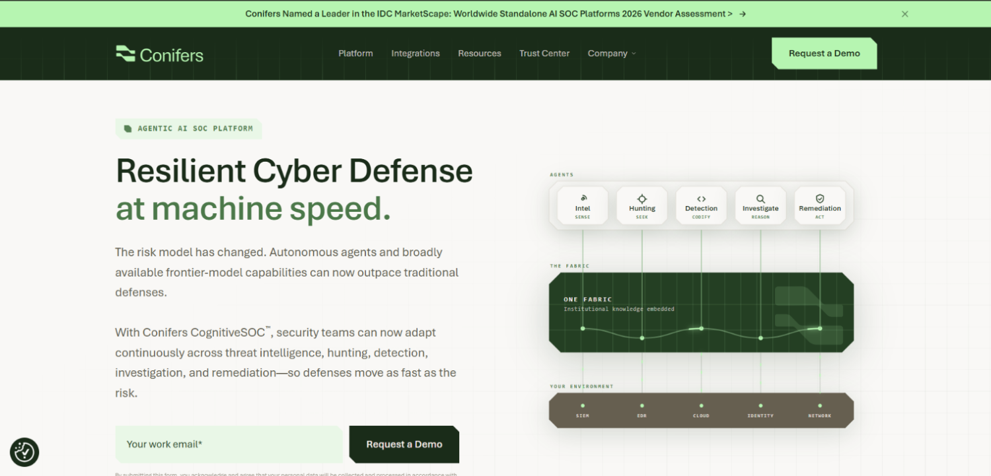Click the NETWORK environment node
The height and width of the screenshot is (476, 991).
(820, 410)
